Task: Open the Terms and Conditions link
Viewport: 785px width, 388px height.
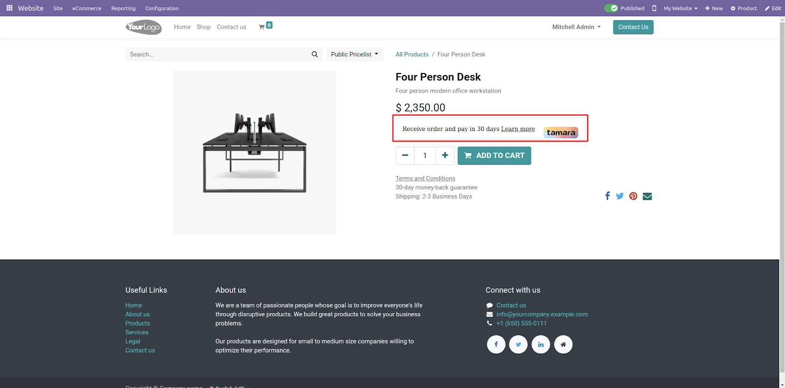Action: [x=425, y=179]
